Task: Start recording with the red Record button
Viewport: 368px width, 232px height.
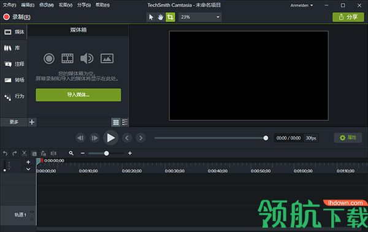Action: click(17, 17)
